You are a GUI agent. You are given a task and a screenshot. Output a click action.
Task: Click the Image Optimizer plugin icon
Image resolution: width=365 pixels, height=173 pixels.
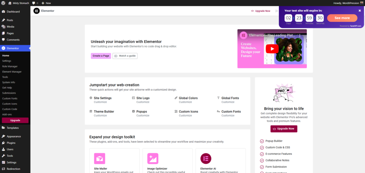[x=153, y=159]
